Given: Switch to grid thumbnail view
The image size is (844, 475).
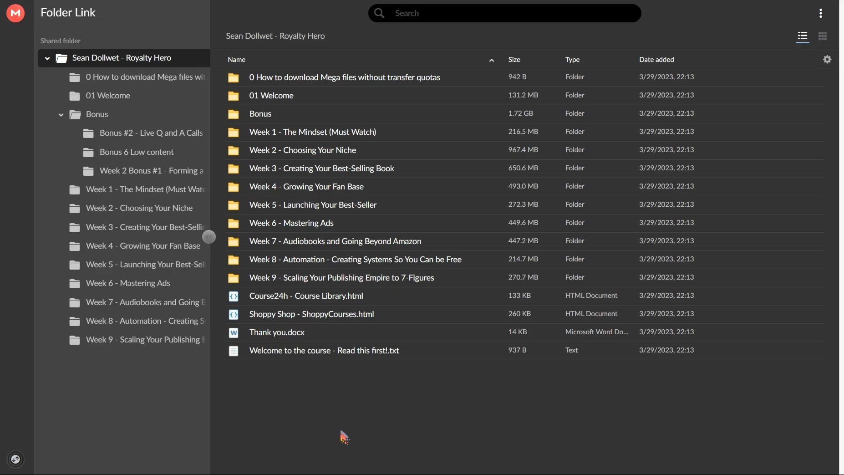Looking at the screenshot, I should [823, 36].
